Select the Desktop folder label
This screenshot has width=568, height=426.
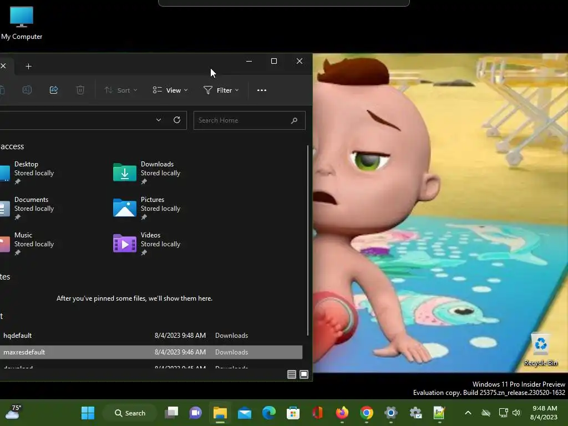pos(26,164)
